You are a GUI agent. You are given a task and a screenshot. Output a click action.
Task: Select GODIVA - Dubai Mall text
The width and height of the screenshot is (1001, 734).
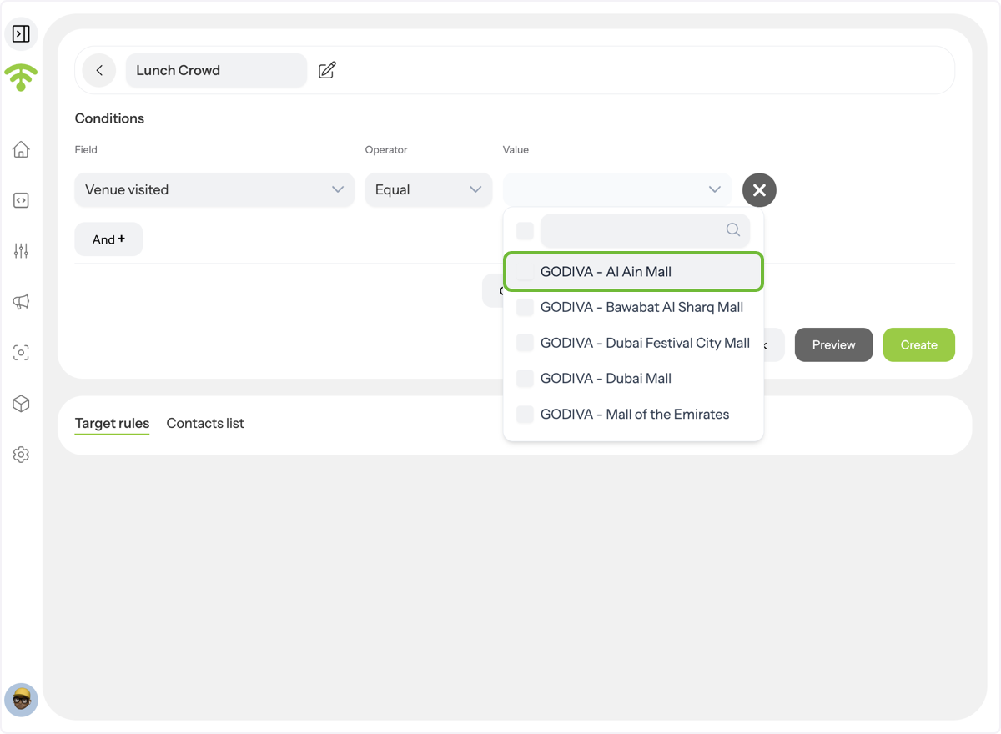tap(606, 379)
